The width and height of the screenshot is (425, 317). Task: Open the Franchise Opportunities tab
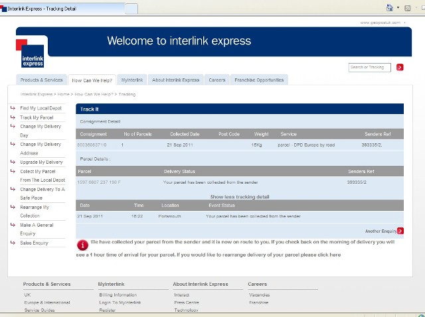(259, 80)
